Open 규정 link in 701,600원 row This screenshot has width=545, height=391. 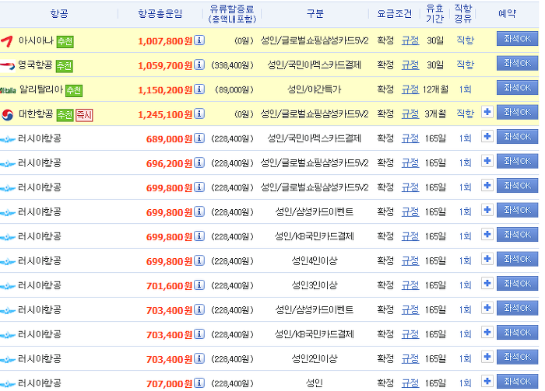(x=410, y=285)
